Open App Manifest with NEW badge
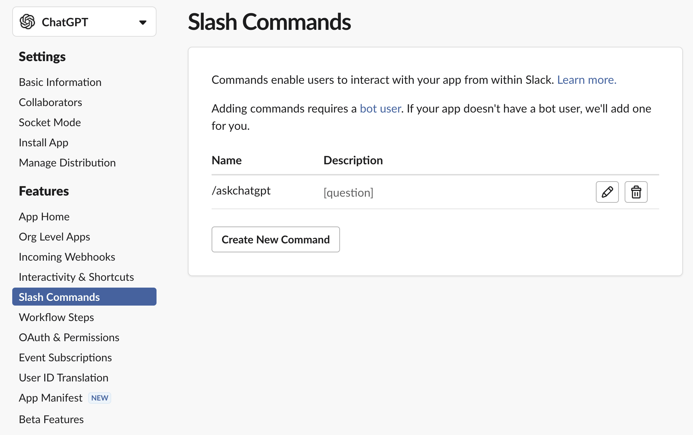This screenshot has width=693, height=435. [51, 398]
